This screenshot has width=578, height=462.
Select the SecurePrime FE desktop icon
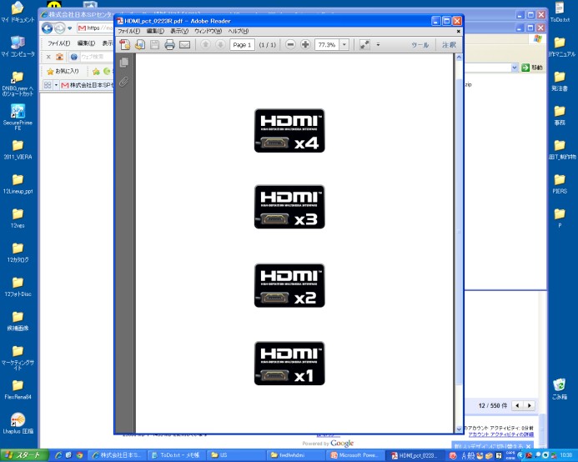point(18,117)
